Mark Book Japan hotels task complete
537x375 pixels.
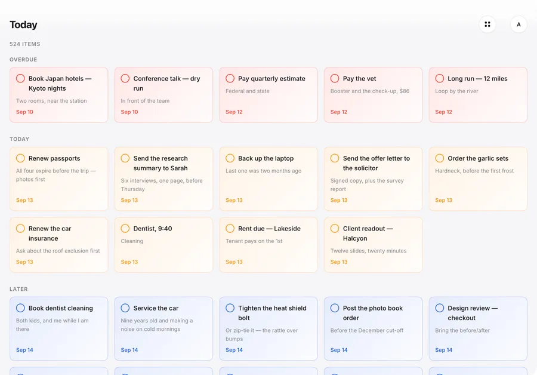pyautogui.click(x=20, y=78)
